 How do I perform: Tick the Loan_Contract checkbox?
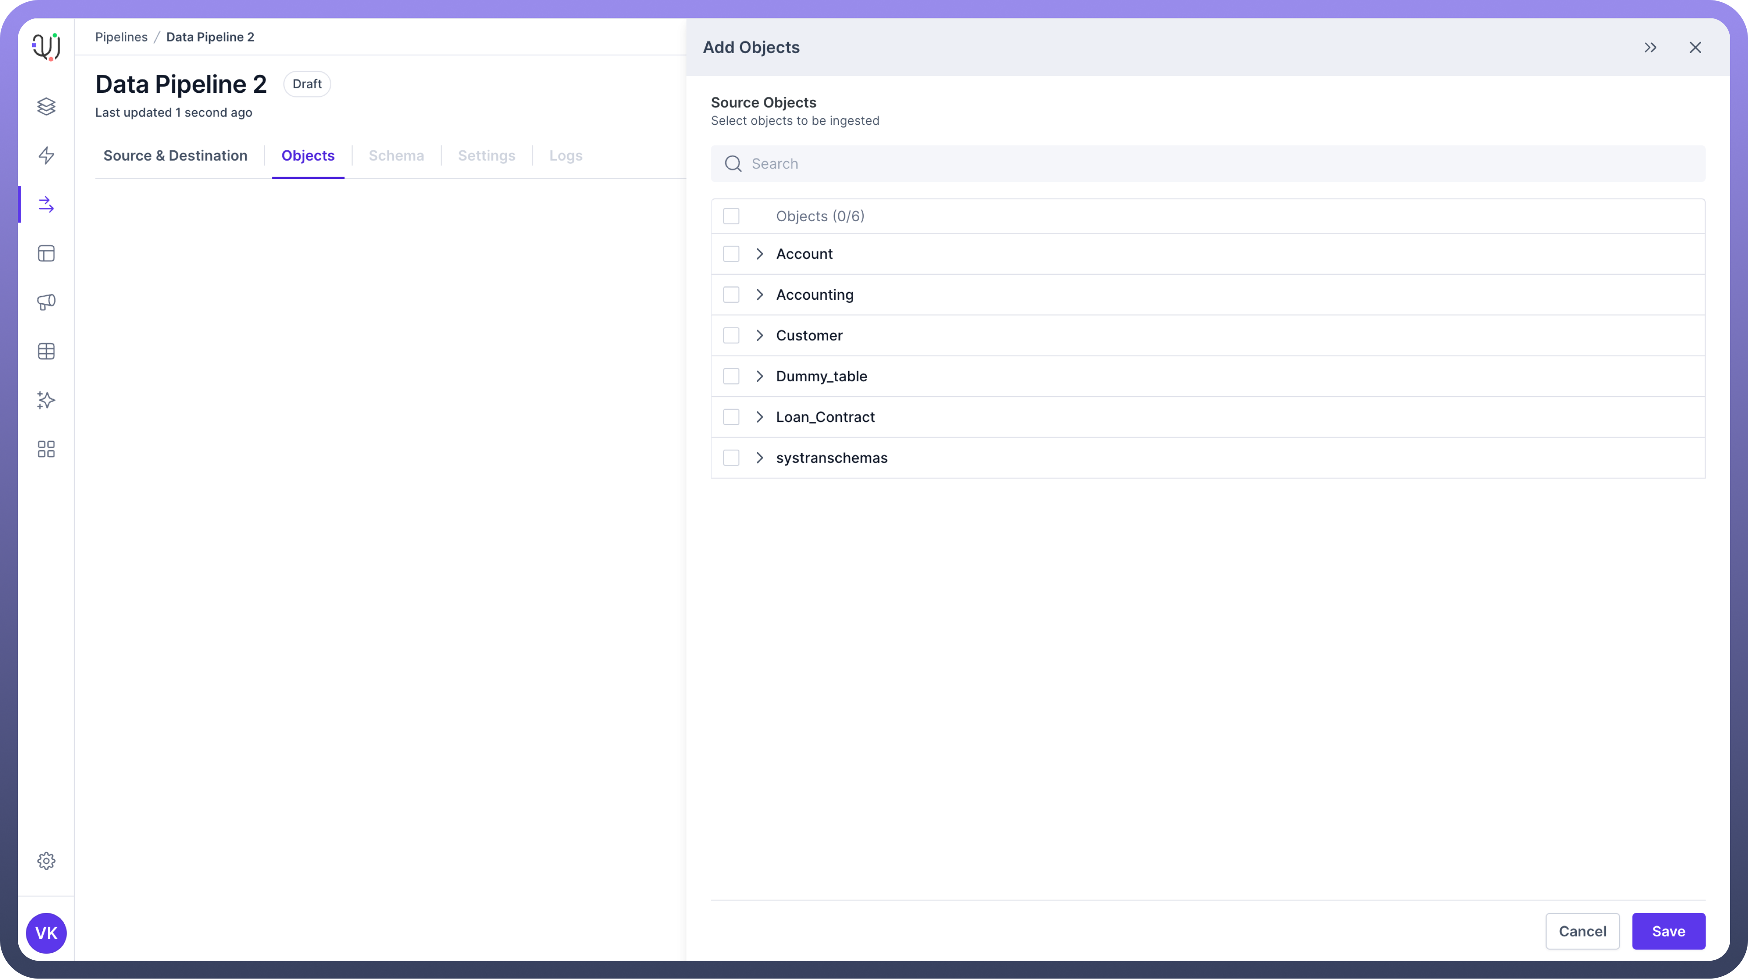(x=731, y=417)
